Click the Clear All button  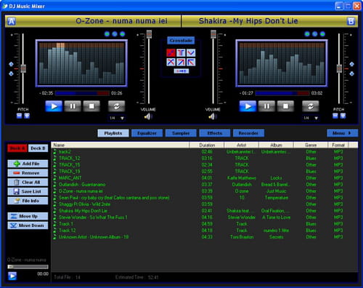(x=28, y=183)
